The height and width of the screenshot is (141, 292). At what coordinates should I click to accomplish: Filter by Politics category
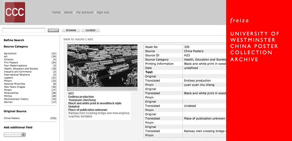[8, 96]
